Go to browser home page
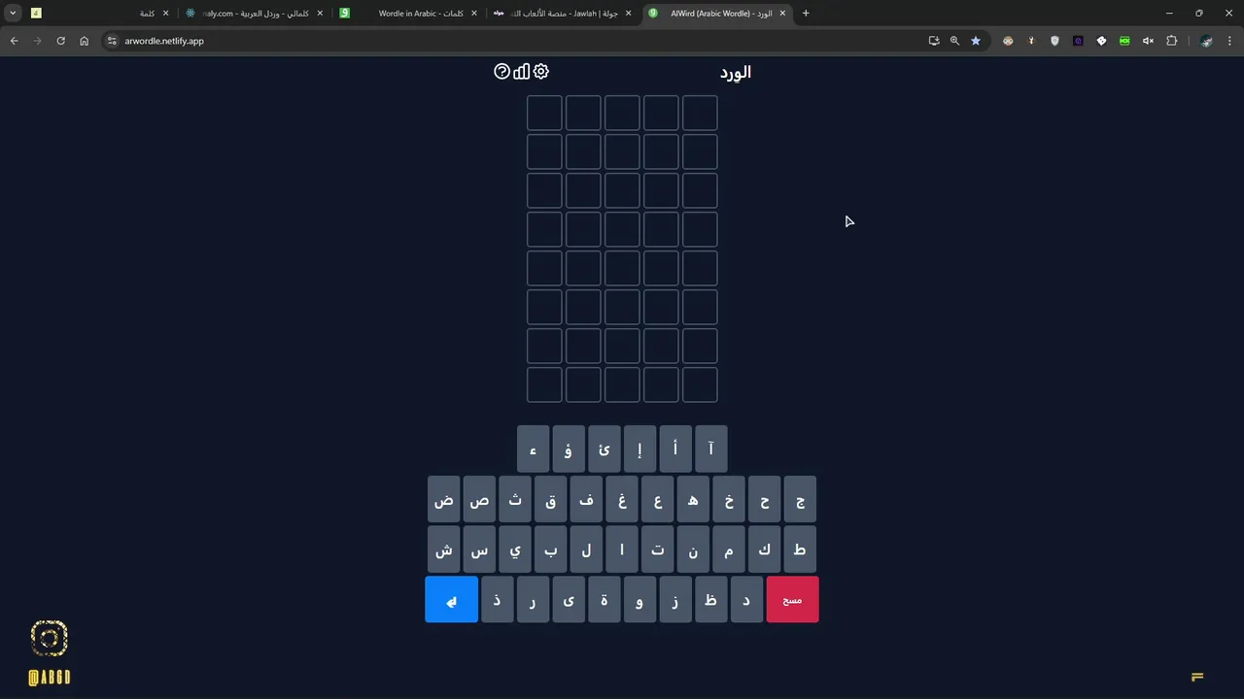The height and width of the screenshot is (699, 1244). tap(84, 41)
